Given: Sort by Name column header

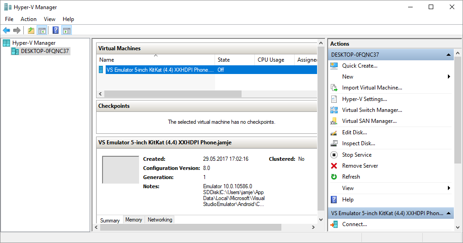Looking at the screenshot, I should click(156, 59).
